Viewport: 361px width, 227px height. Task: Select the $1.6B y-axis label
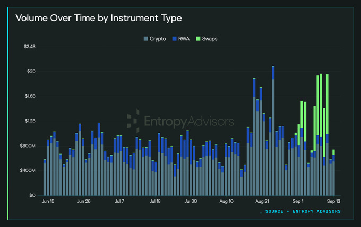30,96
